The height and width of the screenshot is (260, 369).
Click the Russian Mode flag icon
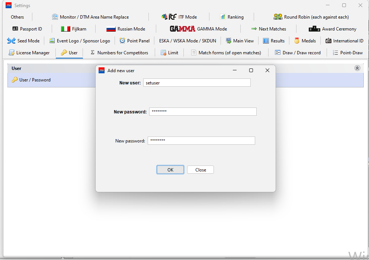111,29
